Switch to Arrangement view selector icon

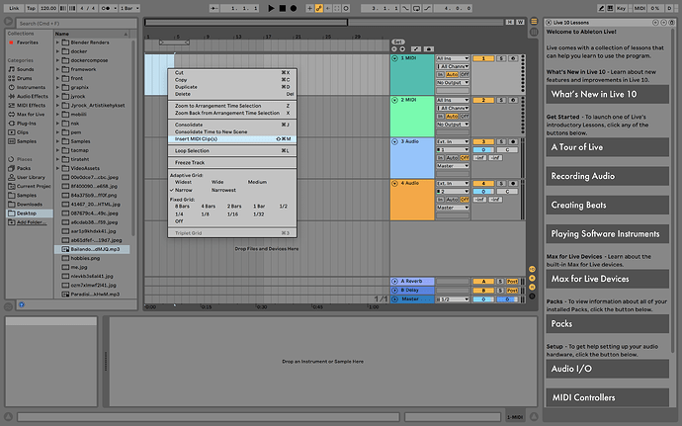(x=534, y=22)
